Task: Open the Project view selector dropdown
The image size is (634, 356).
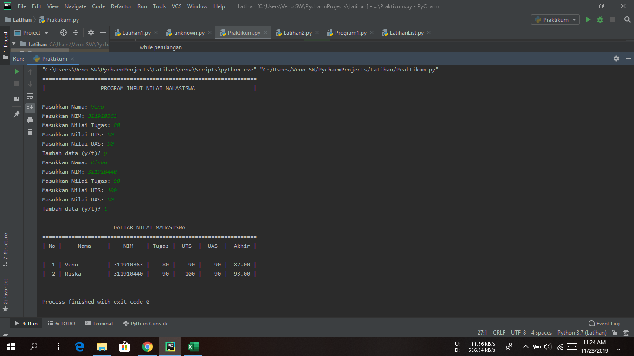Action: click(x=32, y=32)
